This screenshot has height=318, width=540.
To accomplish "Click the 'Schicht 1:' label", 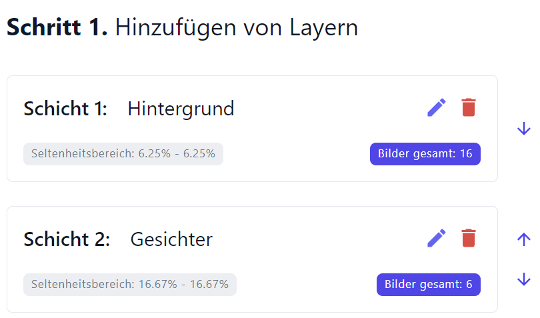I will coord(65,109).
